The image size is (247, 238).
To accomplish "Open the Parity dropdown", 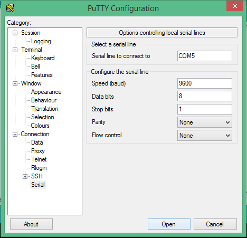I will coord(205,122).
